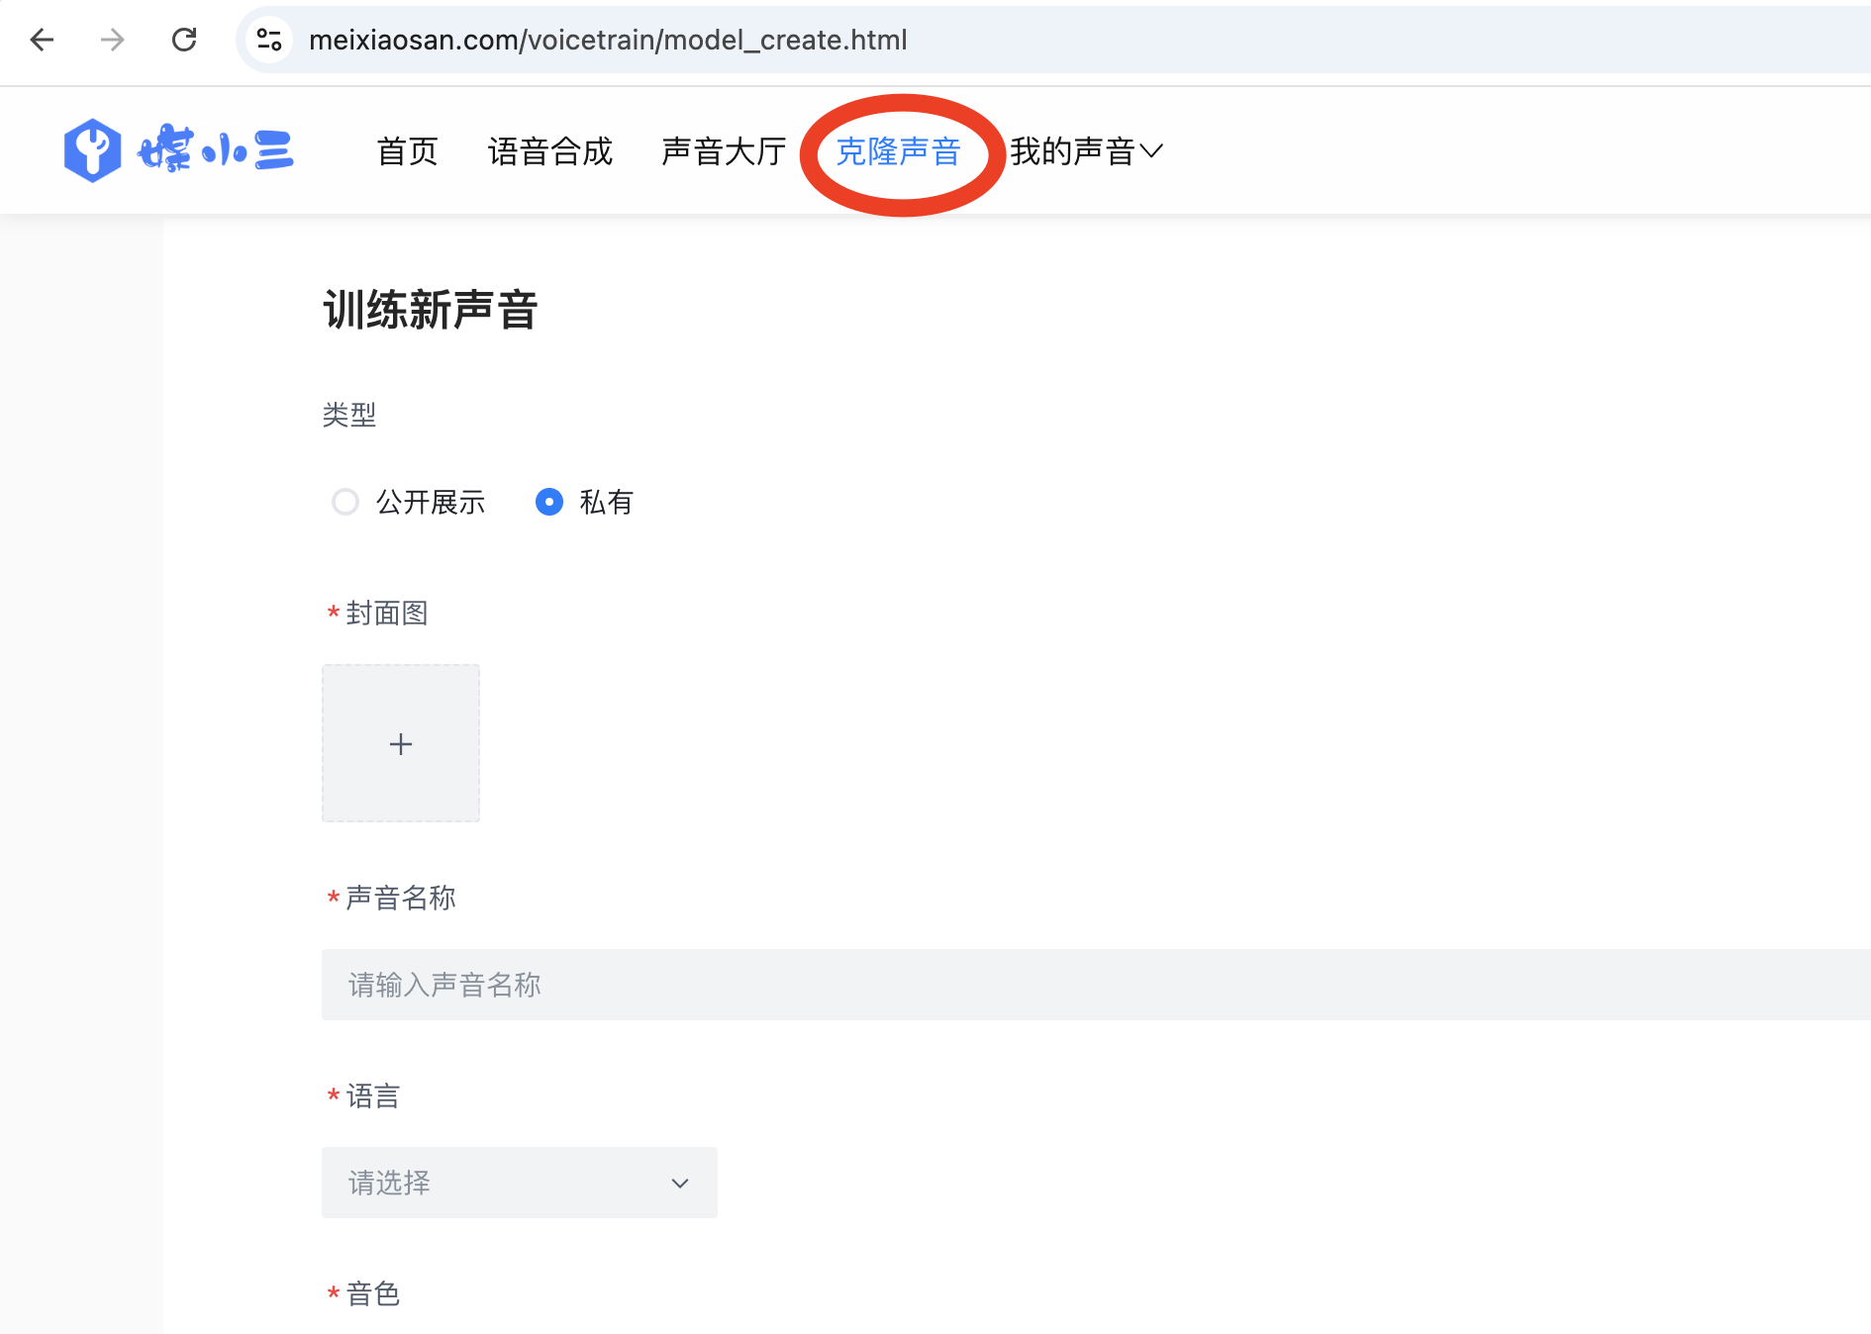Image resolution: width=1871 pixels, height=1334 pixels.
Task: Open the 语言 请选择 dropdown
Action: 519,1183
